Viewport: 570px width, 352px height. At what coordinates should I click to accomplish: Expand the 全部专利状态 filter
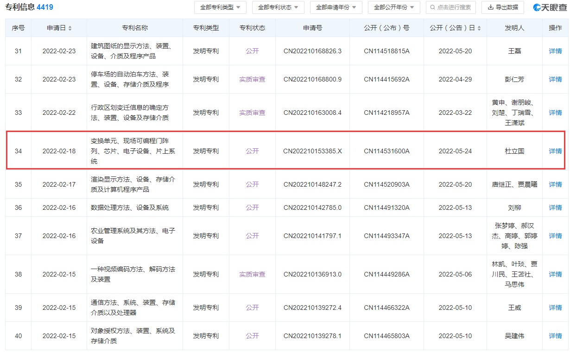point(278,7)
